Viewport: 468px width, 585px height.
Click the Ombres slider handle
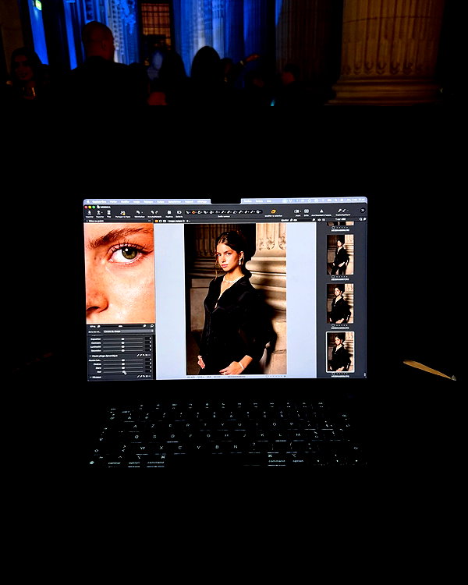coord(123,364)
